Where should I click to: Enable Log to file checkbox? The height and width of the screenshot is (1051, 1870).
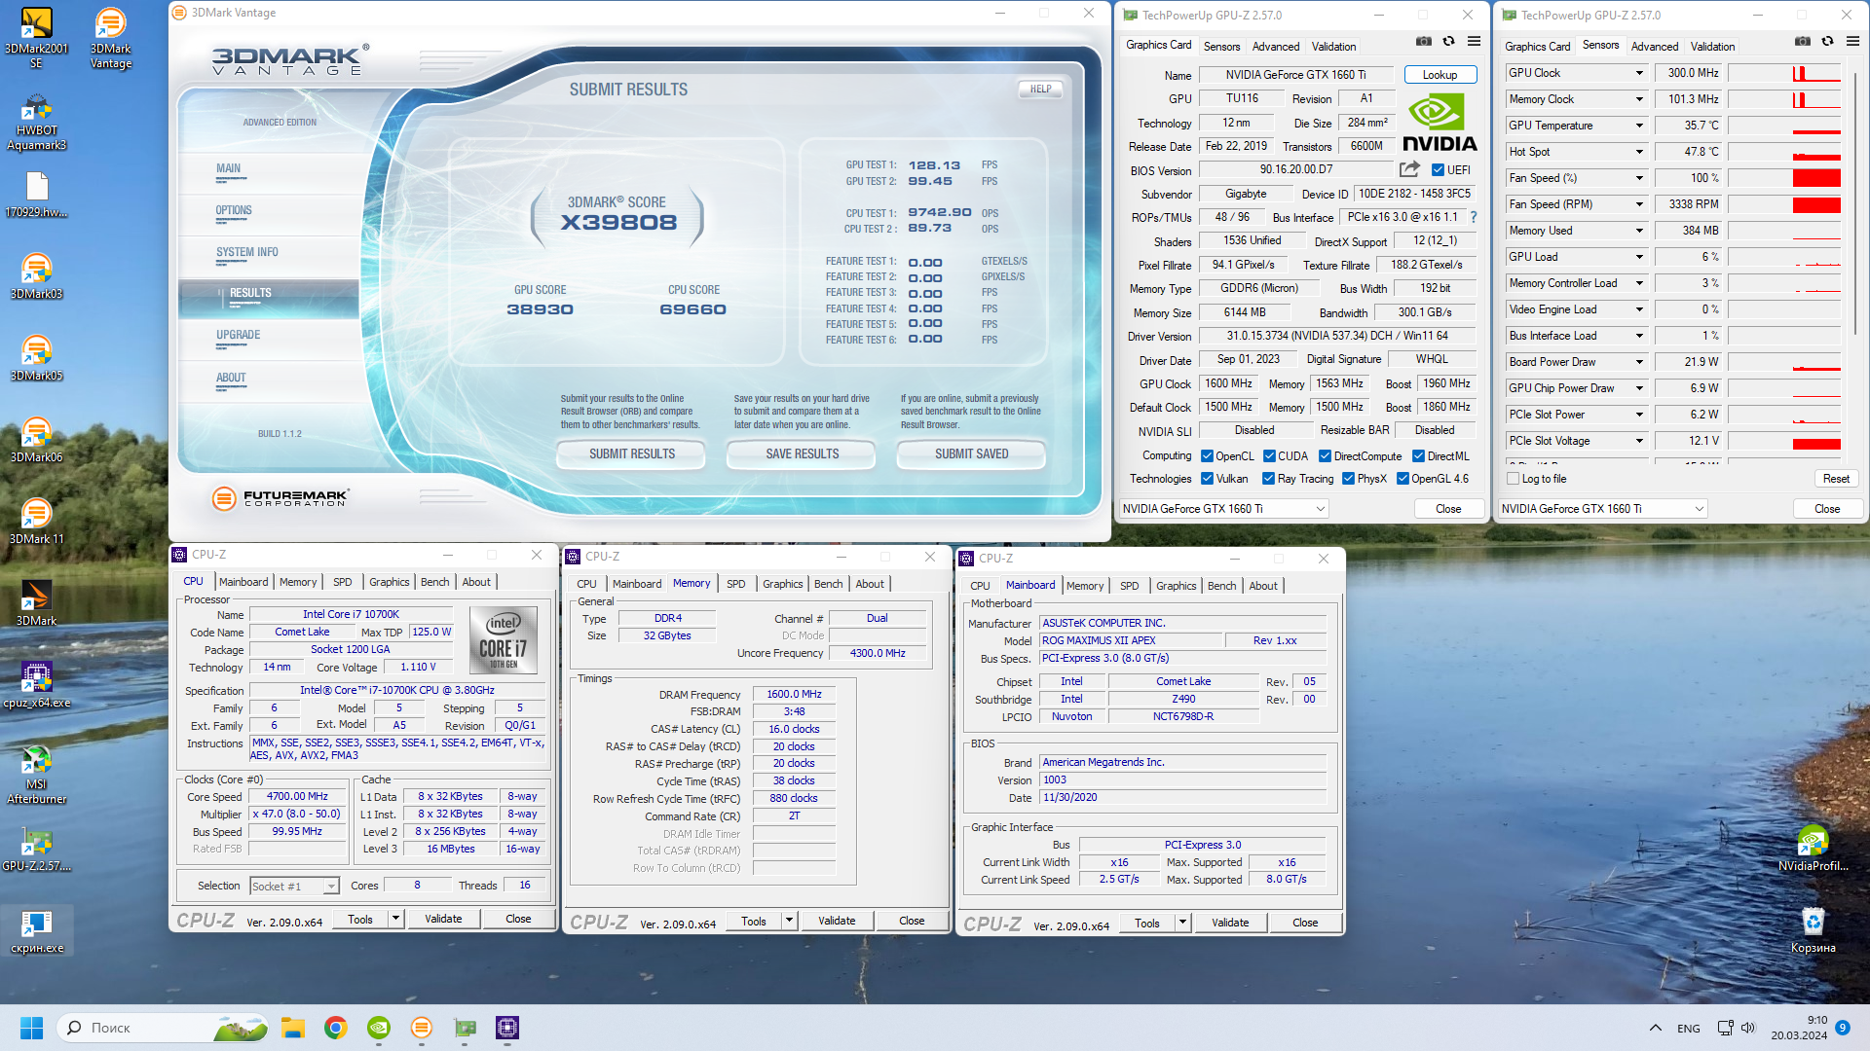click(x=1513, y=479)
